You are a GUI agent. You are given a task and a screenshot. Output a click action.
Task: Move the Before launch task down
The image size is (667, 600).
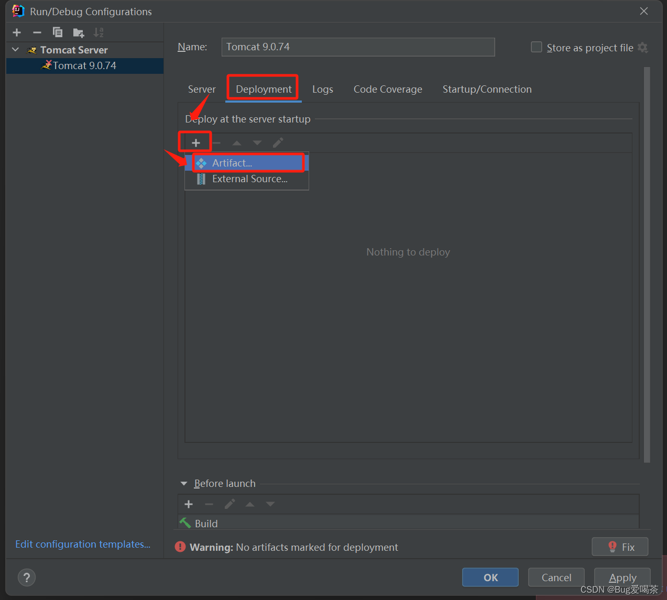coord(270,504)
